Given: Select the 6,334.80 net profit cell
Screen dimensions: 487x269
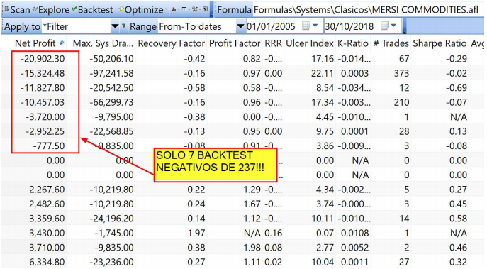Looking at the screenshot, I should [47, 262].
